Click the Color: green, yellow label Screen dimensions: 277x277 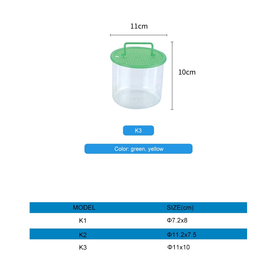(138, 149)
